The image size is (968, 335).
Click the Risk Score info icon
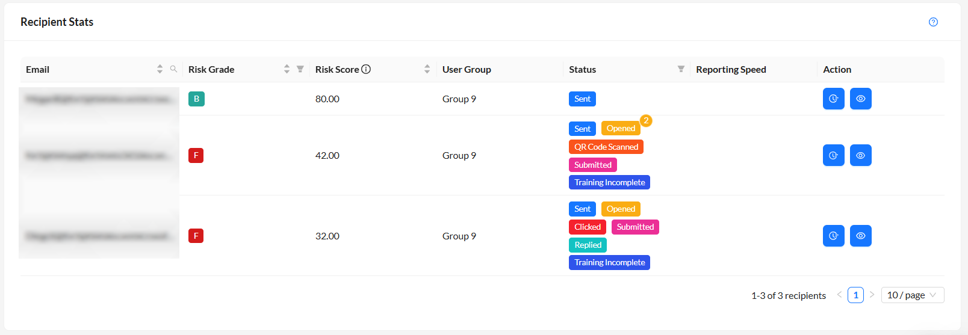point(366,69)
